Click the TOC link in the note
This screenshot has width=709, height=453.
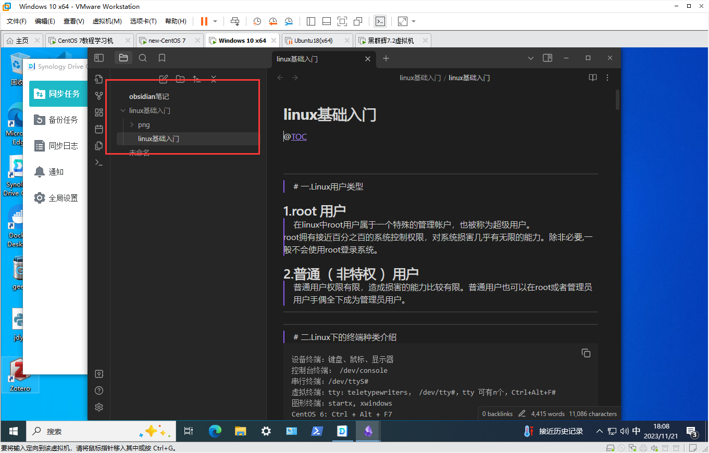coord(298,136)
